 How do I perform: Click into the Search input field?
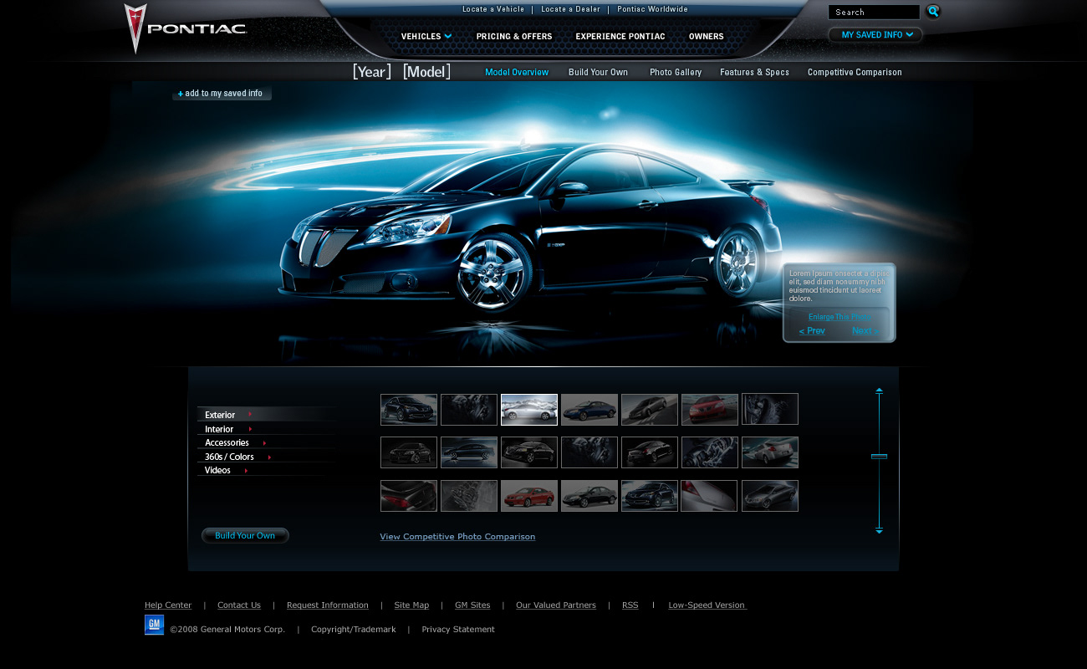873,13
